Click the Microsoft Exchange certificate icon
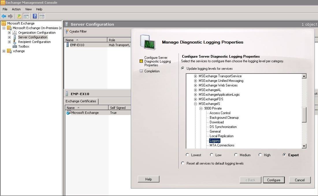The width and height of the screenshot is (318, 196). click(x=68, y=113)
